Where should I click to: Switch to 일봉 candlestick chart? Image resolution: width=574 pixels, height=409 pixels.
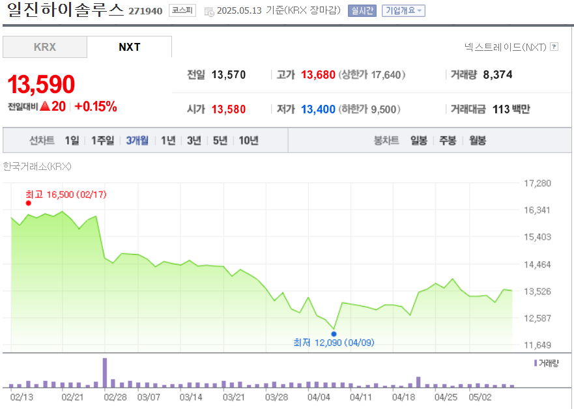[x=419, y=141]
